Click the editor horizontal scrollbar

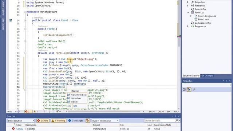104,111
